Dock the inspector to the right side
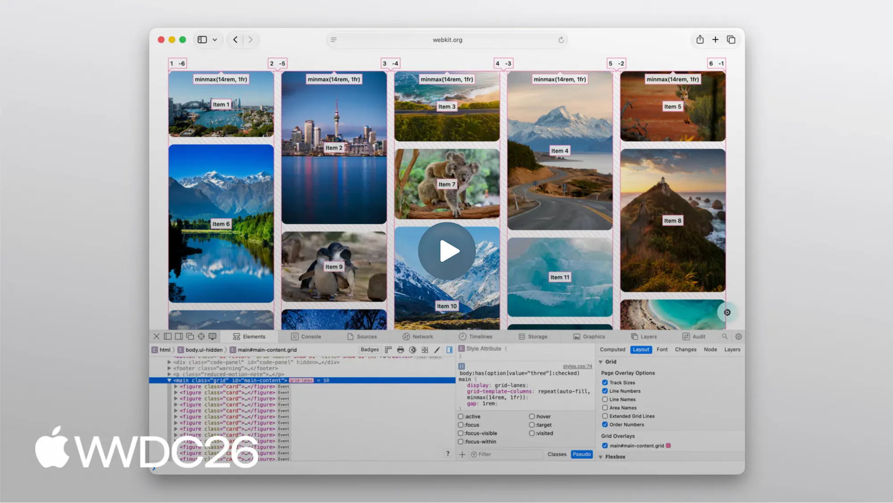 (179, 336)
